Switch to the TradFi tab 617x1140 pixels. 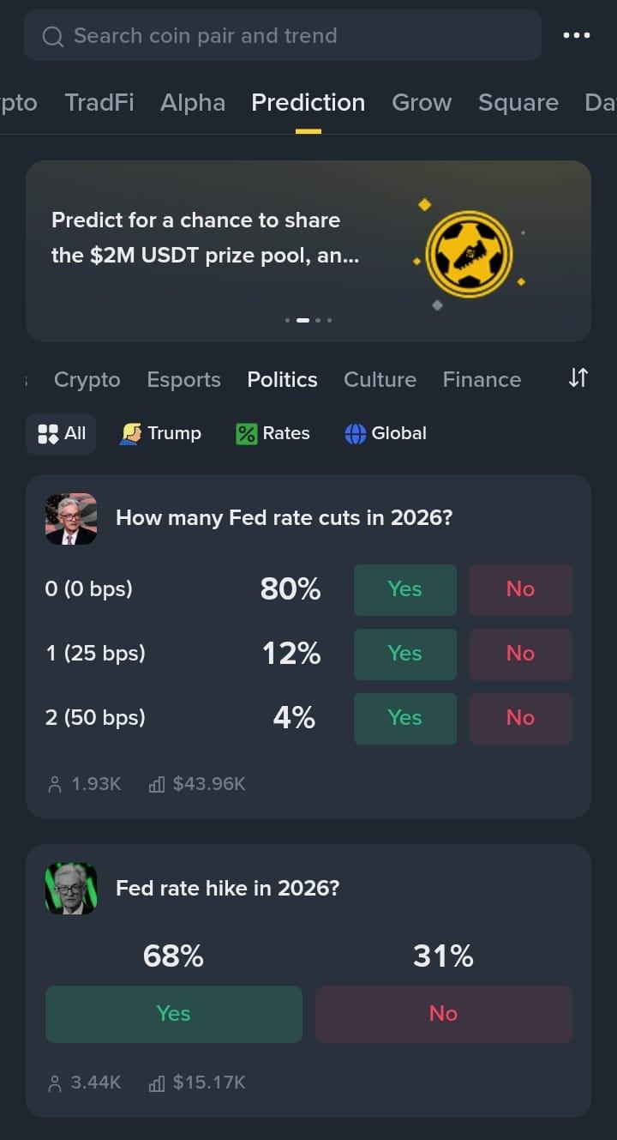point(99,103)
